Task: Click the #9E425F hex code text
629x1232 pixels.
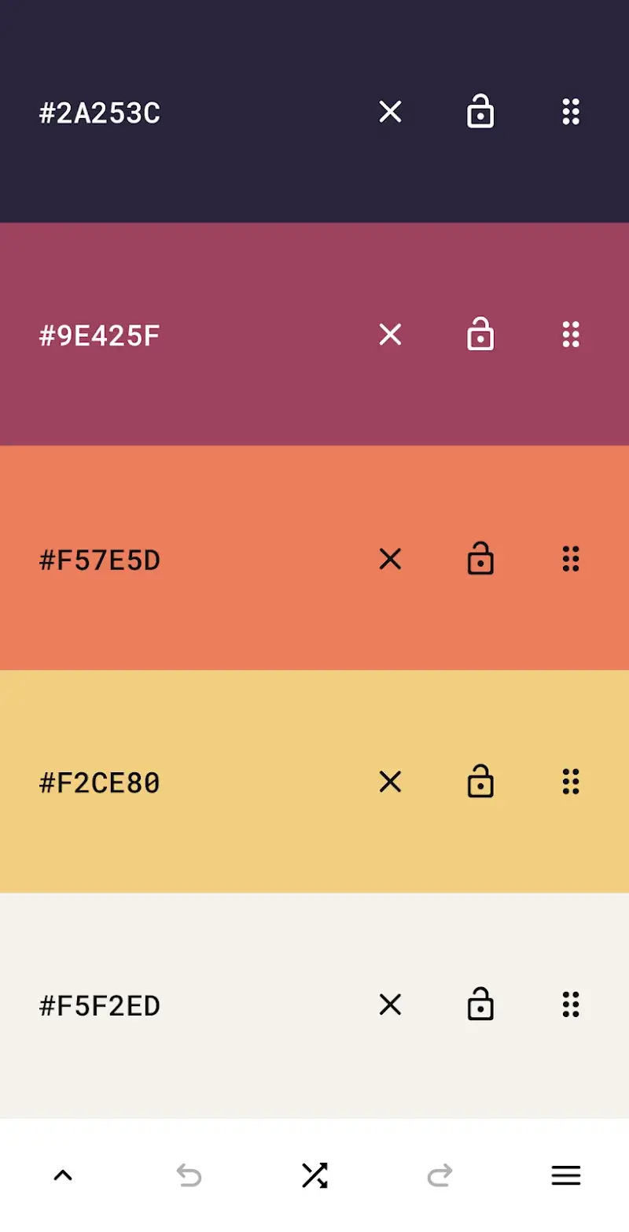Action: coord(100,337)
